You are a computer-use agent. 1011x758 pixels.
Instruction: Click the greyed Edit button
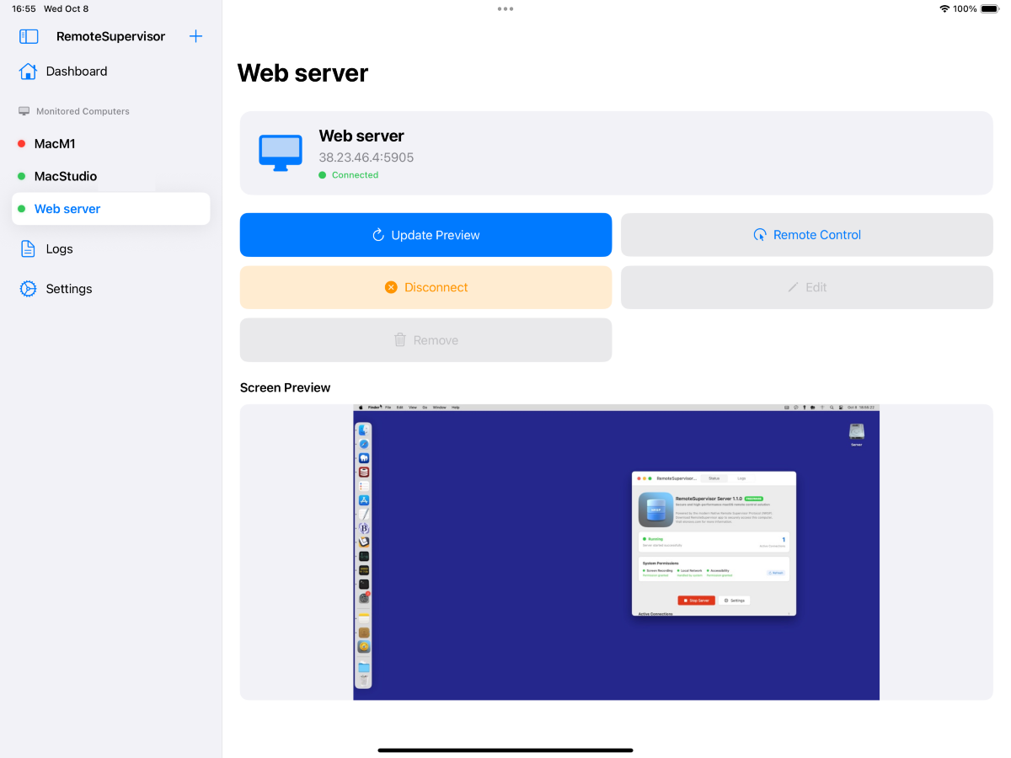(x=806, y=287)
